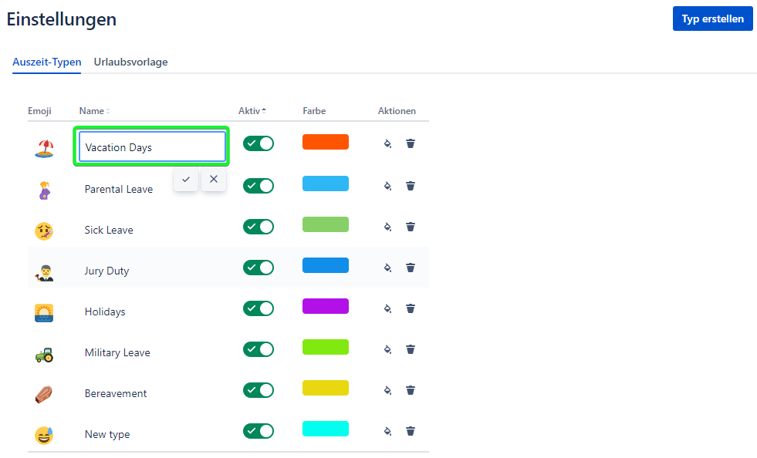Select the Auszeit-Typen tab
Viewport: 757px width, 458px height.
pyautogui.click(x=47, y=62)
